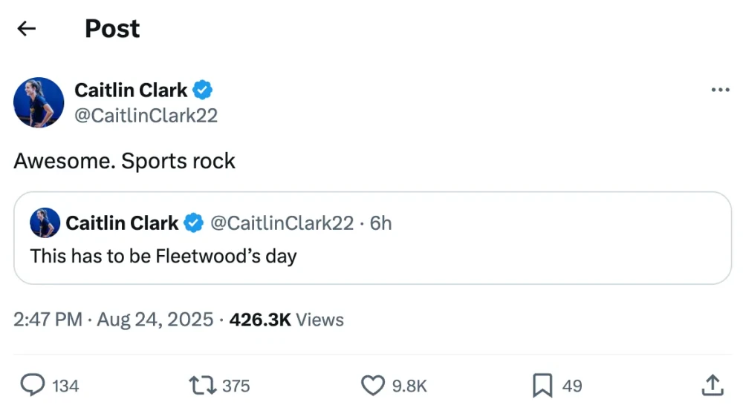Share the post via the upload icon
The image size is (743, 419).
click(x=712, y=386)
